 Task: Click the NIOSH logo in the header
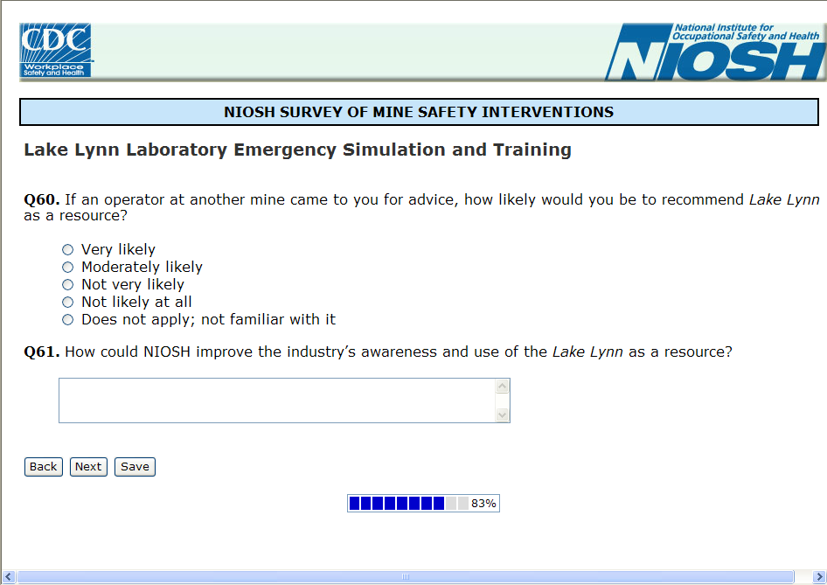(x=714, y=52)
